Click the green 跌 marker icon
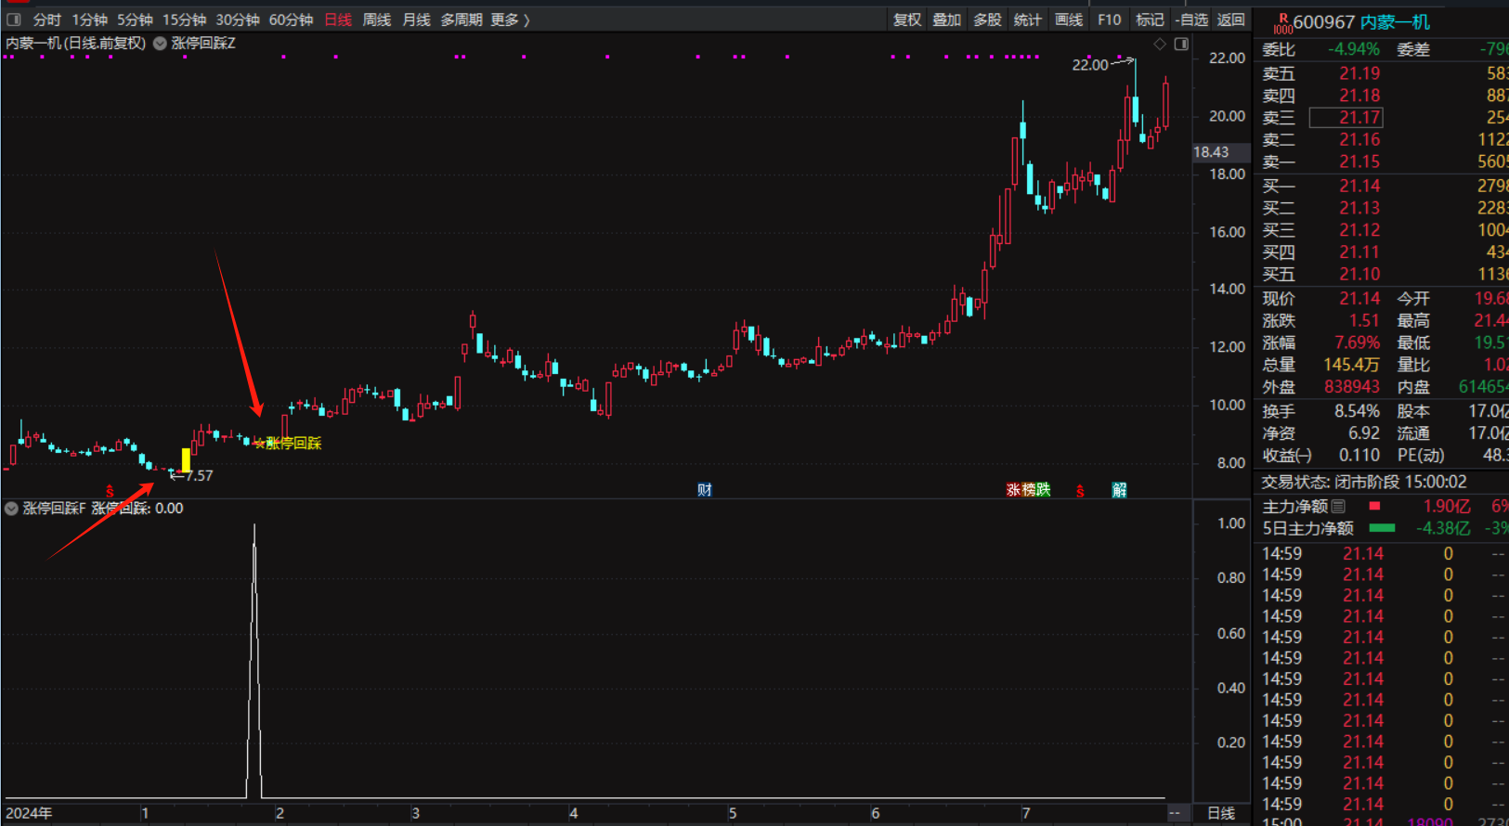This screenshot has width=1509, height=826. point(1043,490)
